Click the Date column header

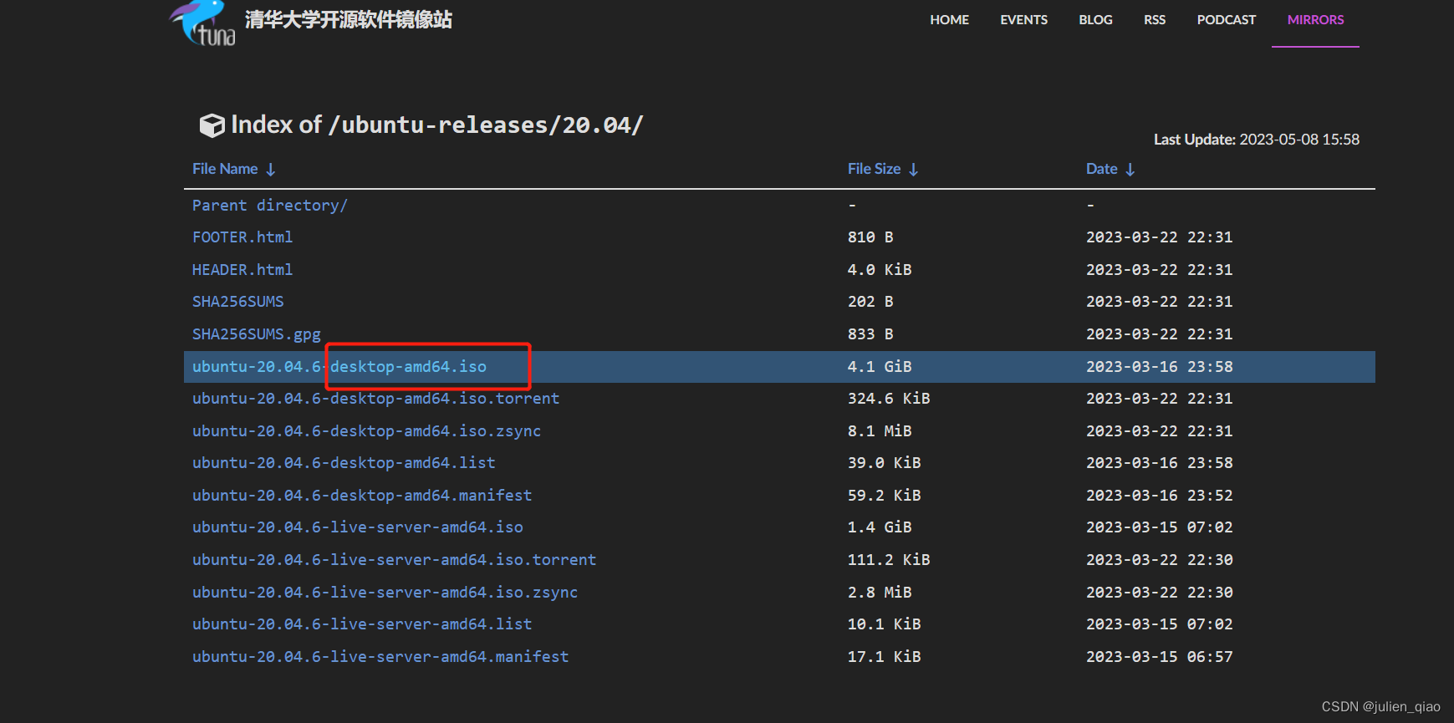1101,169
